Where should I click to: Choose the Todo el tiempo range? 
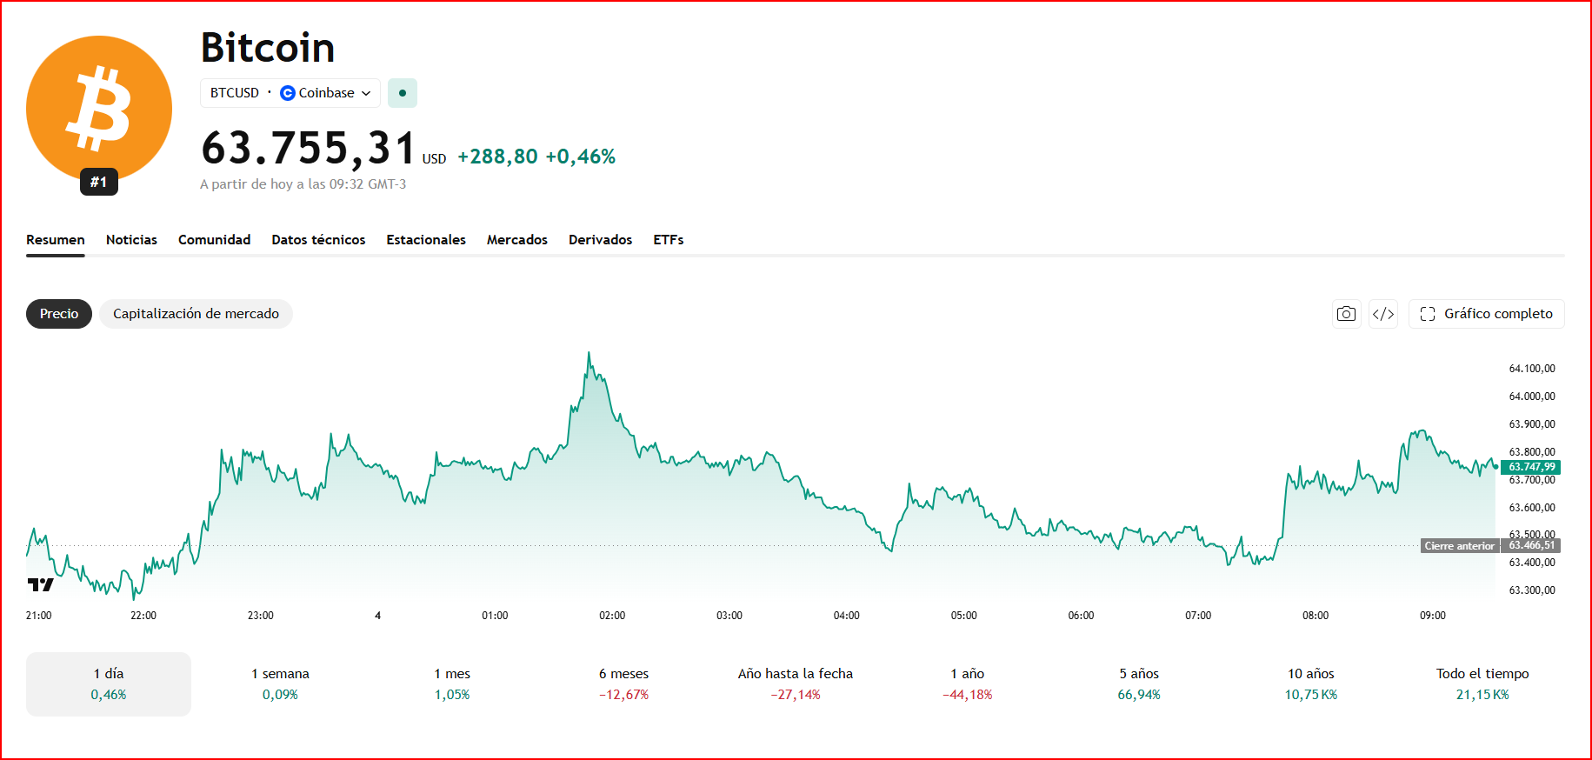pos(1482,684)
